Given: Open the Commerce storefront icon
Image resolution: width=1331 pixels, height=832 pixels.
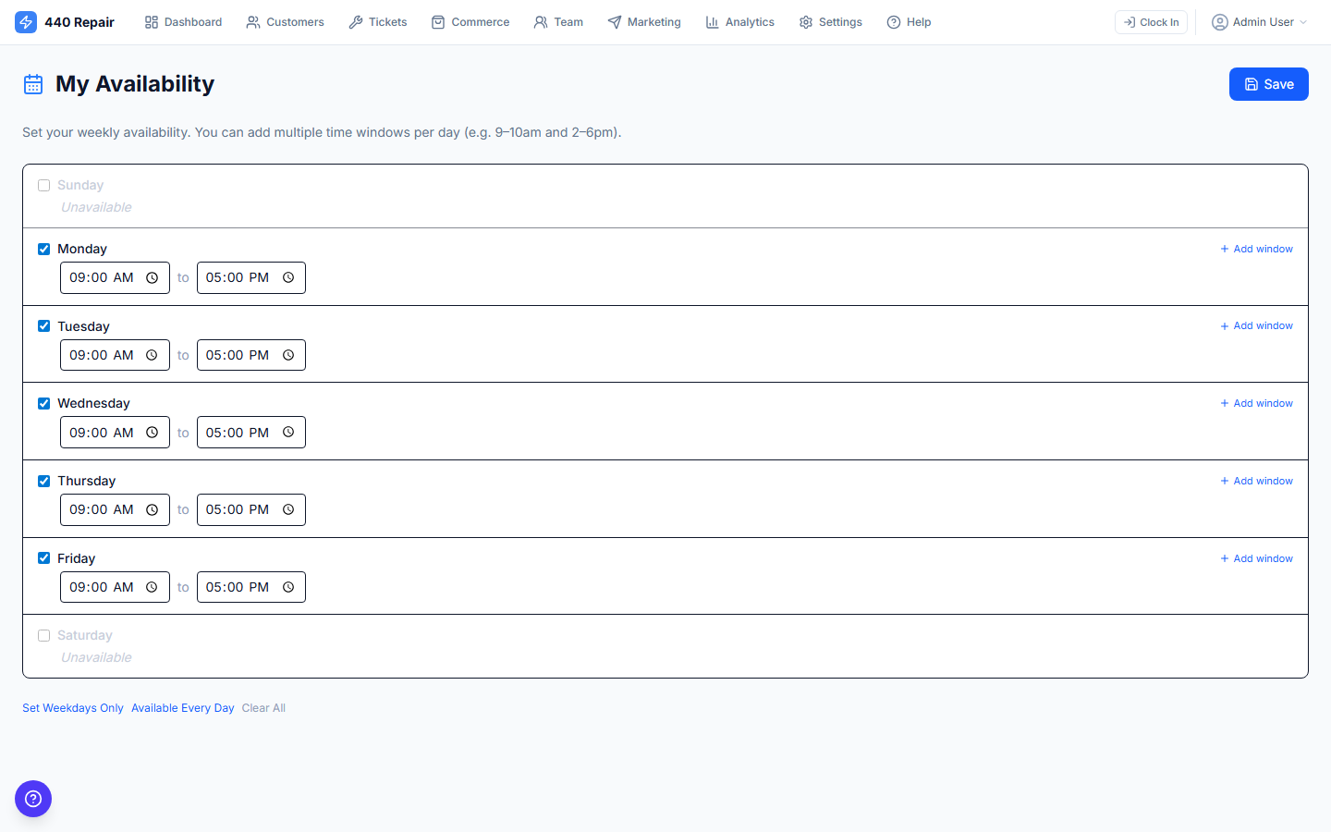Looking at the screenshot, I should tap(437, 21).
